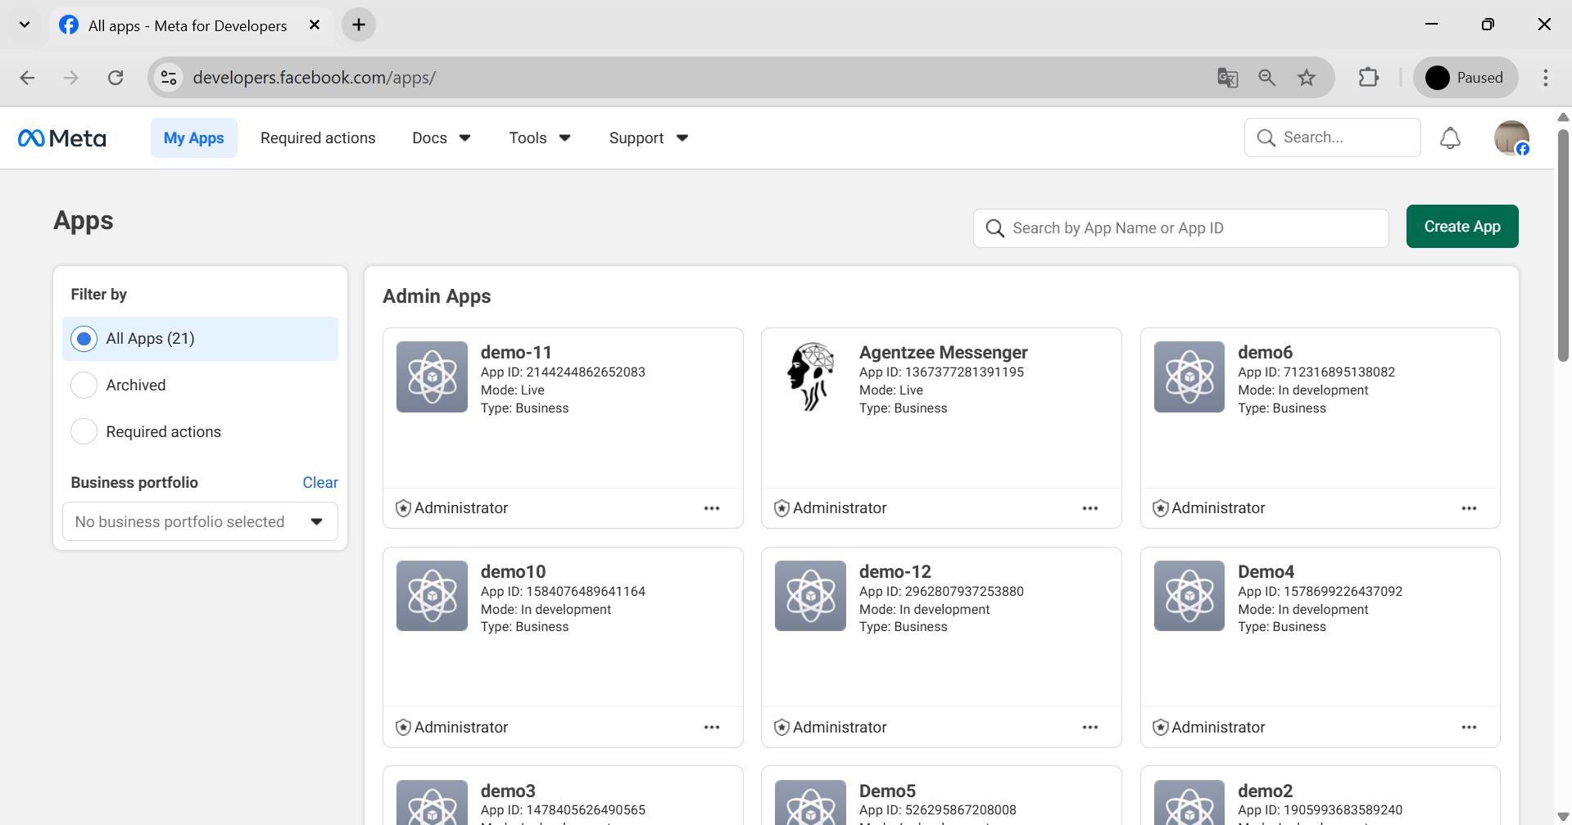Switch to the My Apps tab

(x=194, y=138)
